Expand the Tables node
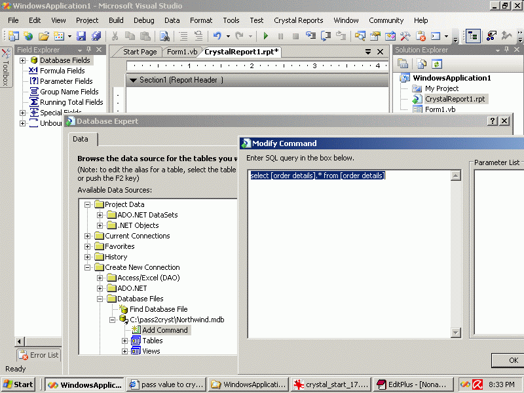 [x=124, y=341]
